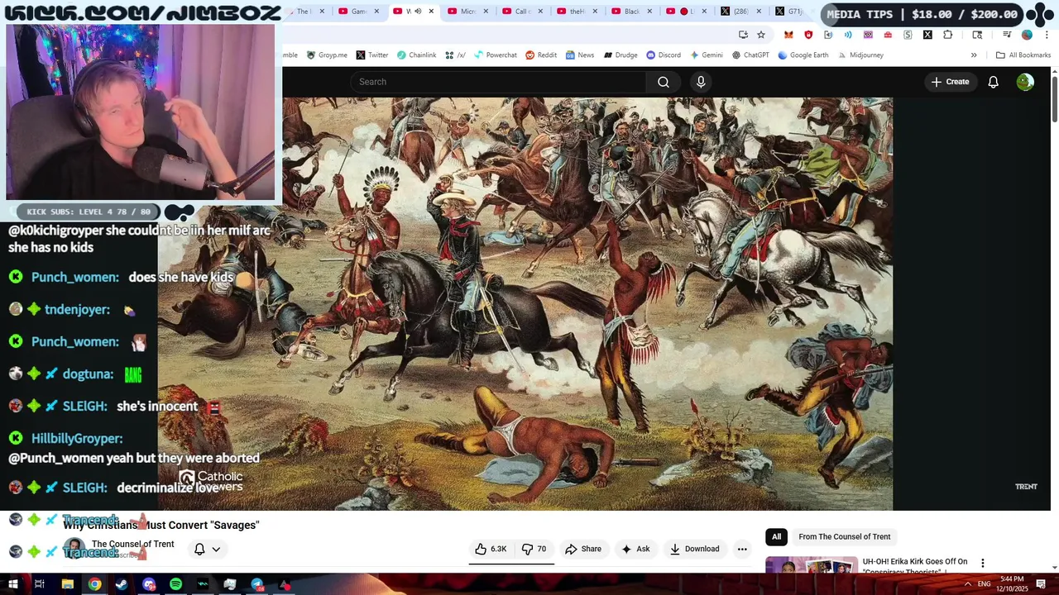Image resolution: width=1059 pixels, height=595 pixels.
Task: Open the Gemini bookmark
Action: pyautogui.click(x=707, y=55)
